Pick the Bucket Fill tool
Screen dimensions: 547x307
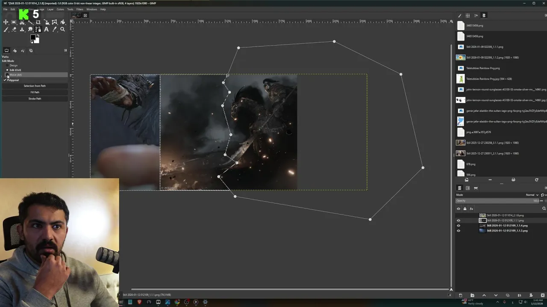[62, 22]
